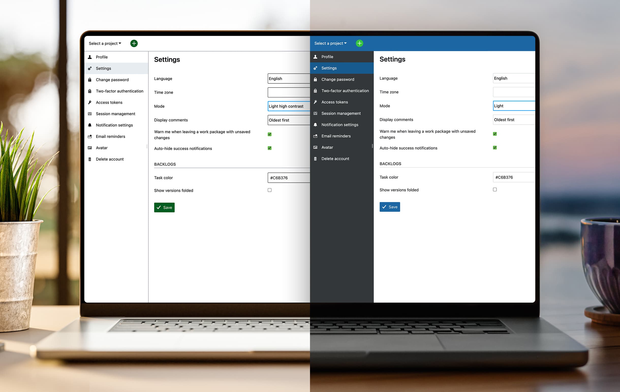Click the Delete account trash icon
The height and width of the screenshot is (392, 620).
pyautogui.click(x=89, y=159)
